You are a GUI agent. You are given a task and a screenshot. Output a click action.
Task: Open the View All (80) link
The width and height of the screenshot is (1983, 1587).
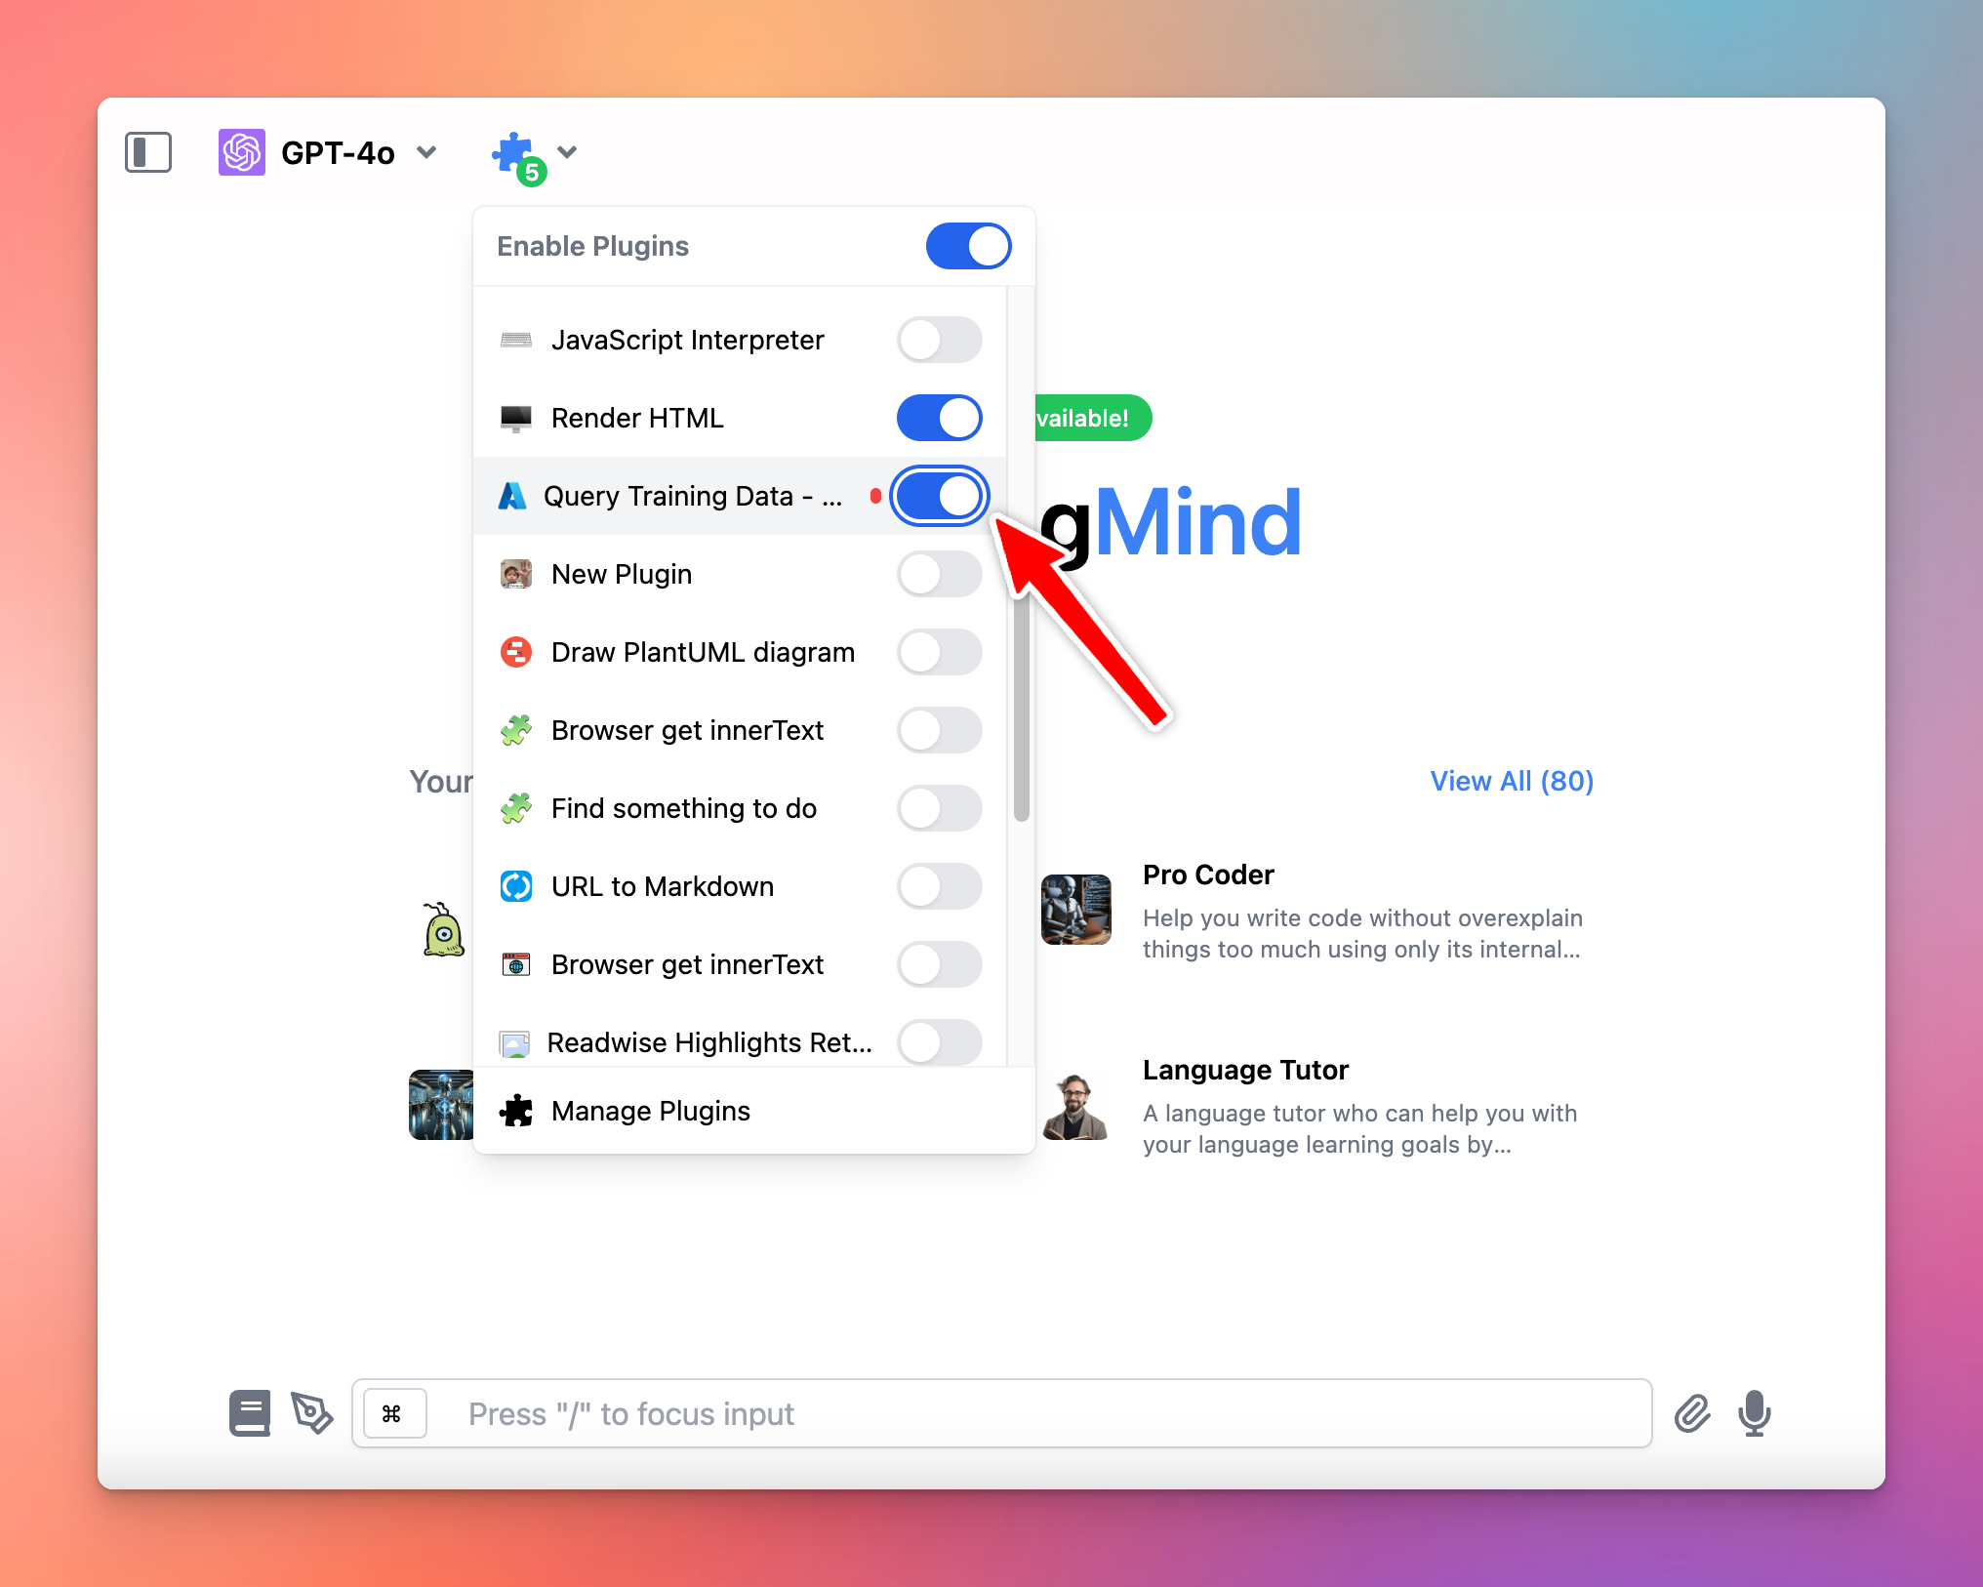point(1512,781)
